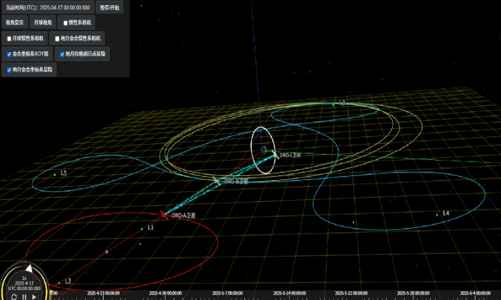Select the DRO-B satellite marker
501x300 pixels.
217,181
